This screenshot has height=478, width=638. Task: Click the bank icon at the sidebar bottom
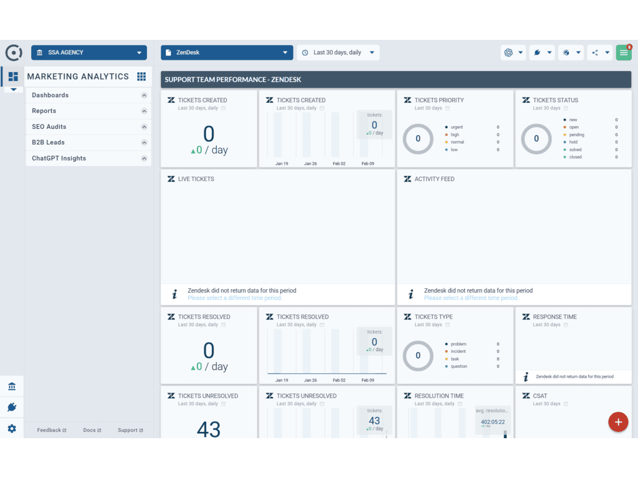tap(12, 386)
